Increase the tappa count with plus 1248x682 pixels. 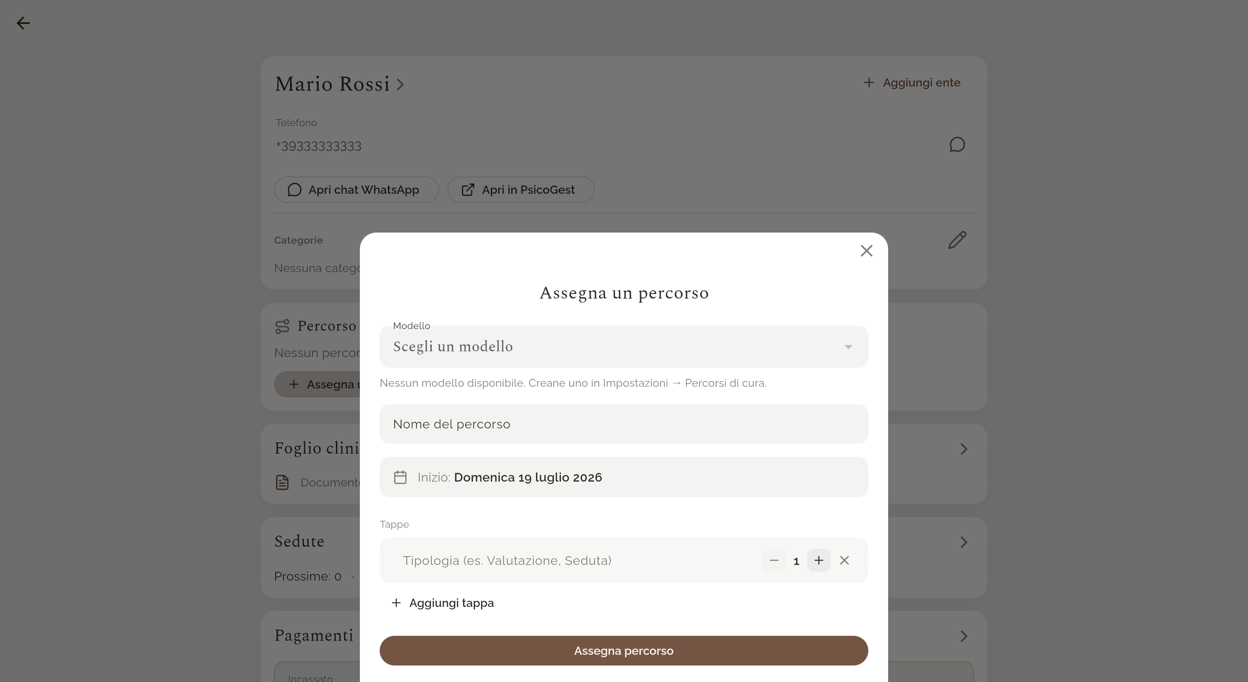[818, 560]
